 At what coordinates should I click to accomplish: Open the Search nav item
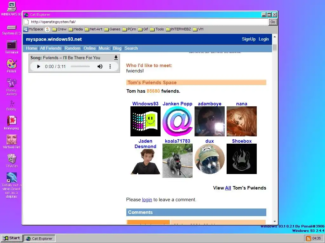click(x=131, y=48)
